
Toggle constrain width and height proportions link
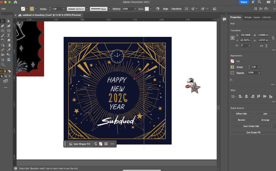click(273, 38)
